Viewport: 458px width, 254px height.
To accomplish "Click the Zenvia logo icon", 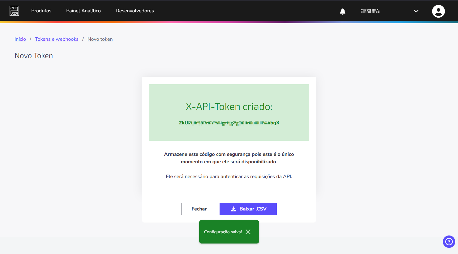I will (14, 11).
